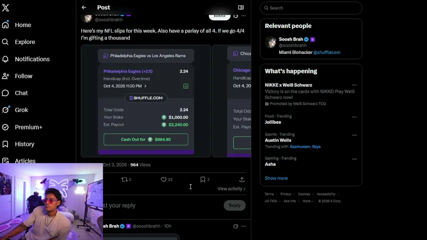Click the Premium+ badge icon
The height and width of the screenshot is (240, 427).
[x=5, y=127]
